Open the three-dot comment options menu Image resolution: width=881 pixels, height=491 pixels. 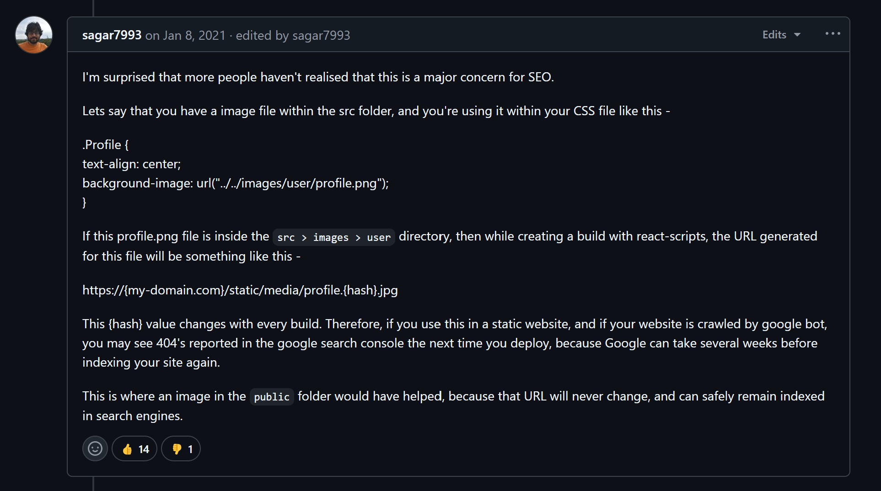(833, 34)
